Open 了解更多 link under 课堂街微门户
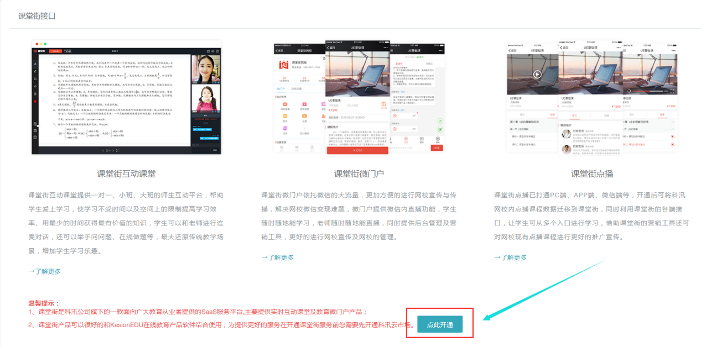 click(277, 257)
